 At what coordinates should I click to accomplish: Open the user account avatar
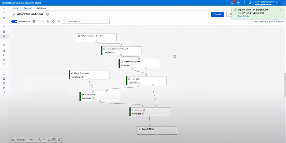[x=283, y=3]
